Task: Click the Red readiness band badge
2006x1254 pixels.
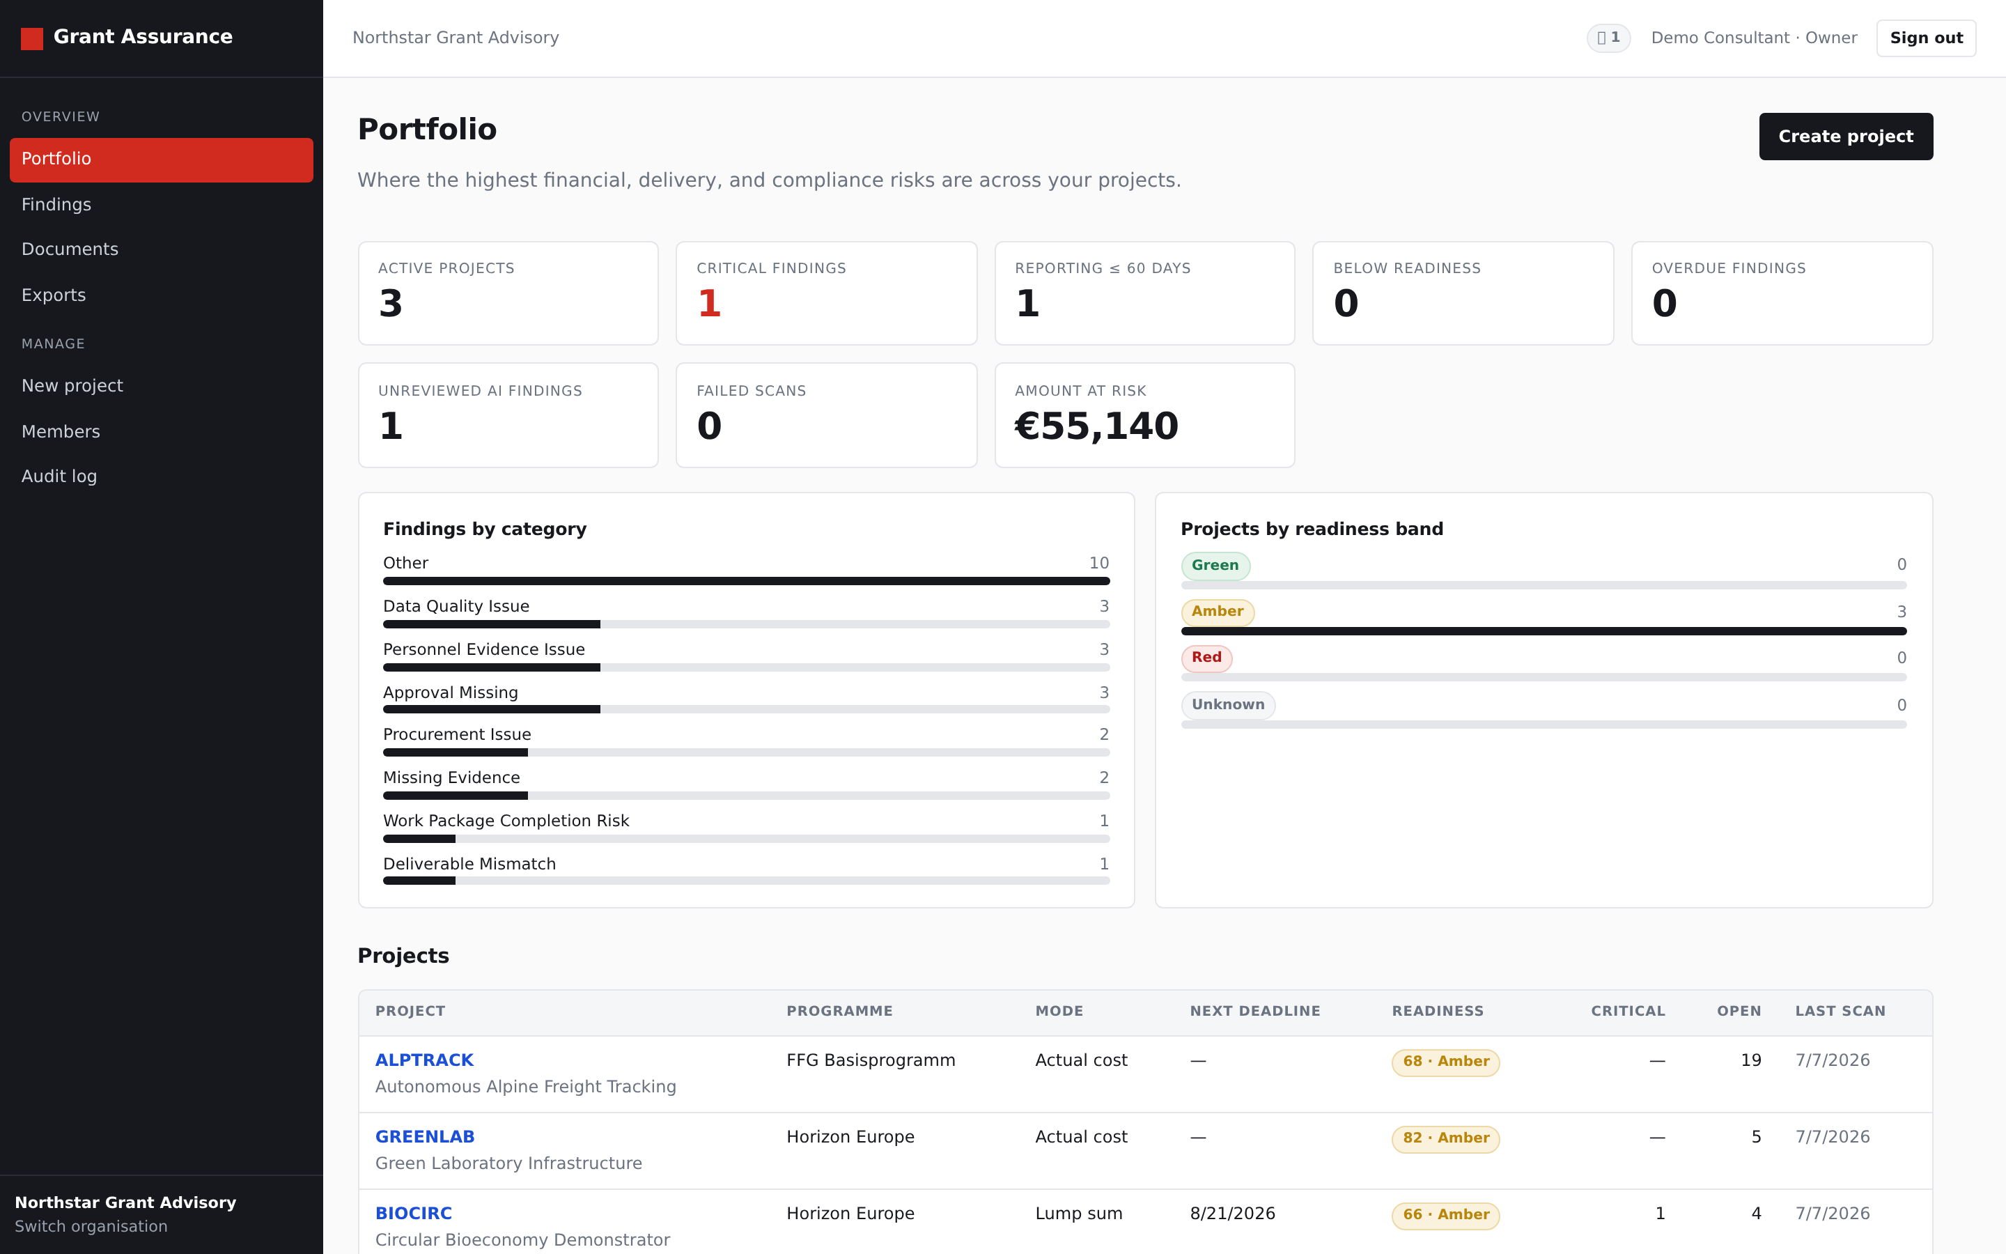Action: [x=1207, y=658]
